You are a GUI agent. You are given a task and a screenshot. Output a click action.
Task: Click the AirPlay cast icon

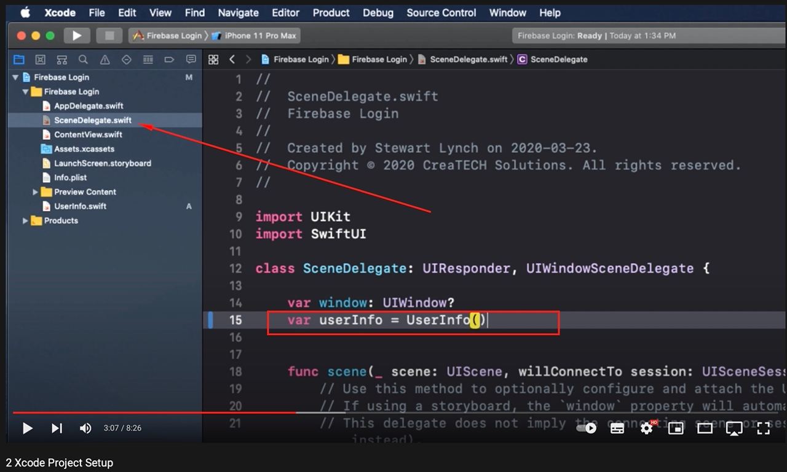click(734, 428)
